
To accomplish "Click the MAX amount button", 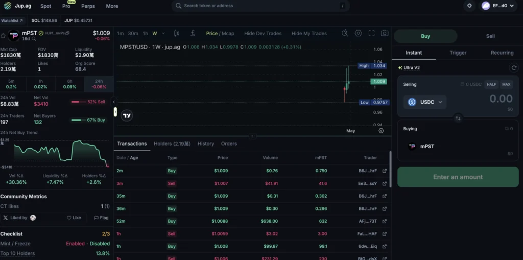I will coord(506,84).
